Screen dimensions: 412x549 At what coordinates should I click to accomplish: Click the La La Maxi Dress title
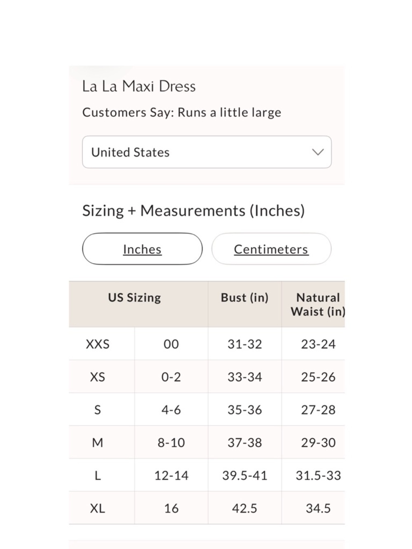[x=139, y=86]
